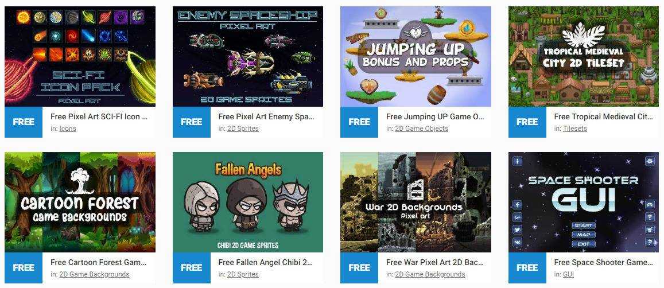Screen dimensions: 664x288
Task: Click 2D Sprites link under Enemy Spaceship
Action: (x=243, y=129)
